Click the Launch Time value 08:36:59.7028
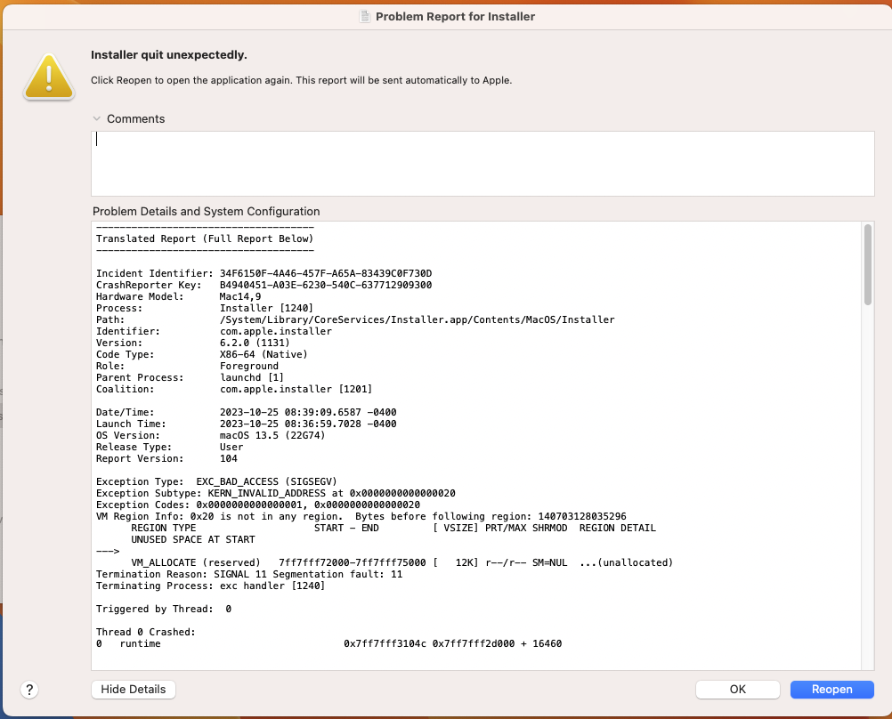 pyautogui.click(x=322, y=424)
